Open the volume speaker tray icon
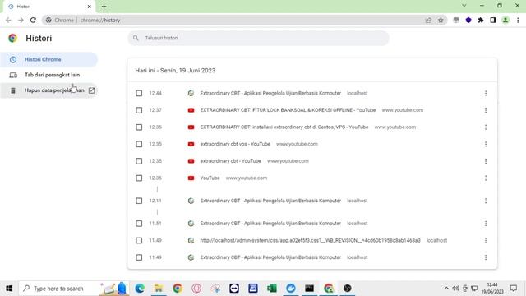Screen dimensions: 526x296 (x=455, y=289)
